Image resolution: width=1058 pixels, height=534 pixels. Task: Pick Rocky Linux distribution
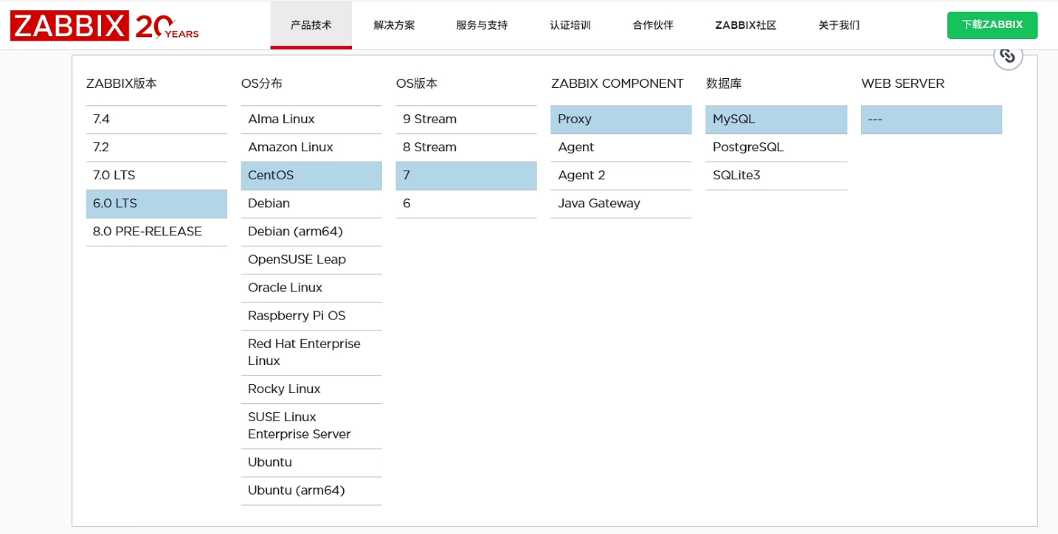click(x=311, y=389)
